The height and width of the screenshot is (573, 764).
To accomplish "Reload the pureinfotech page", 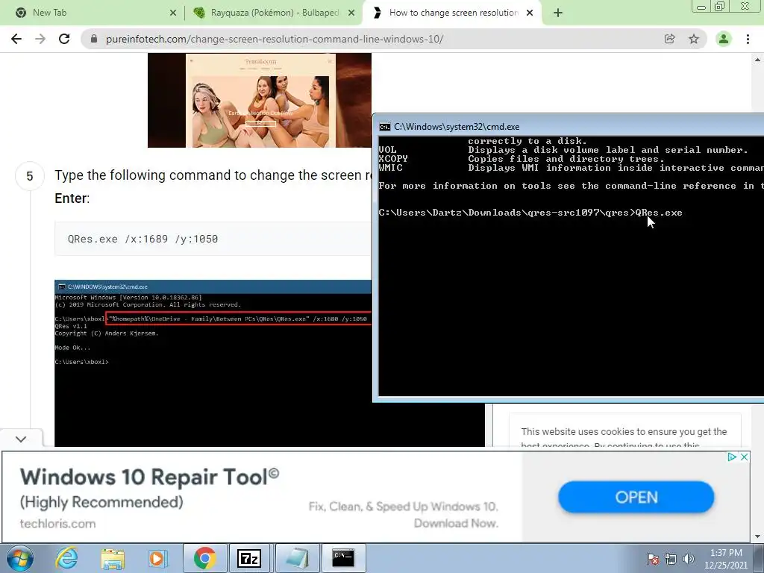I will click(64, 39).
